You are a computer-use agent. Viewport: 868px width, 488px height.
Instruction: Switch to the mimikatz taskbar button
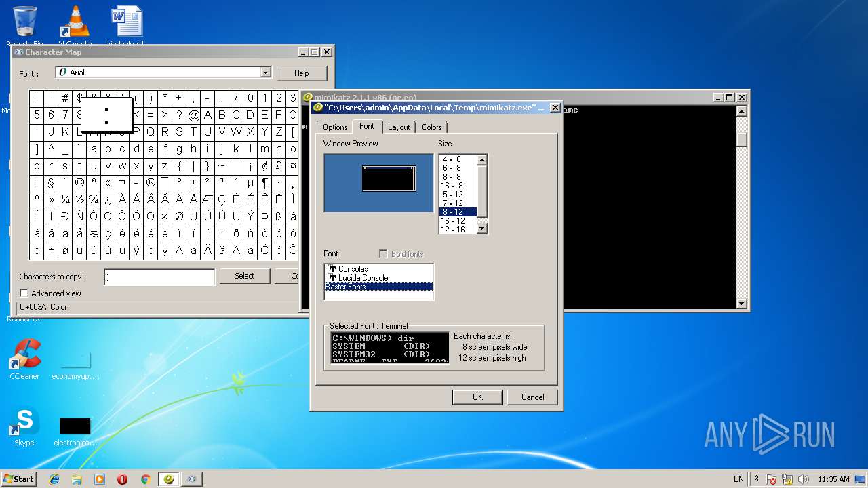[x=169, y=479]
